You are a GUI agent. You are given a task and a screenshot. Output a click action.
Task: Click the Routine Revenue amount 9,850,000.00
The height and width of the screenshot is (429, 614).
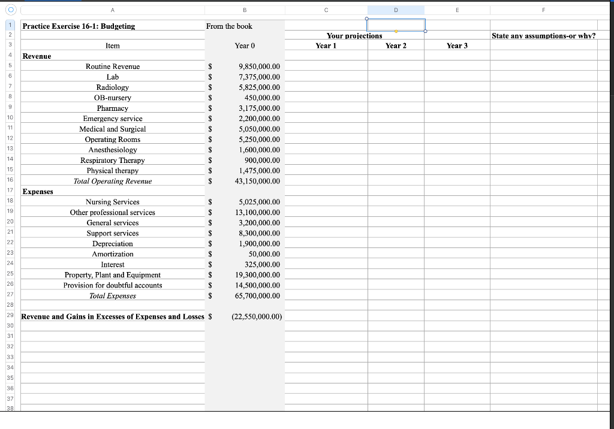(x=259, y=67)
